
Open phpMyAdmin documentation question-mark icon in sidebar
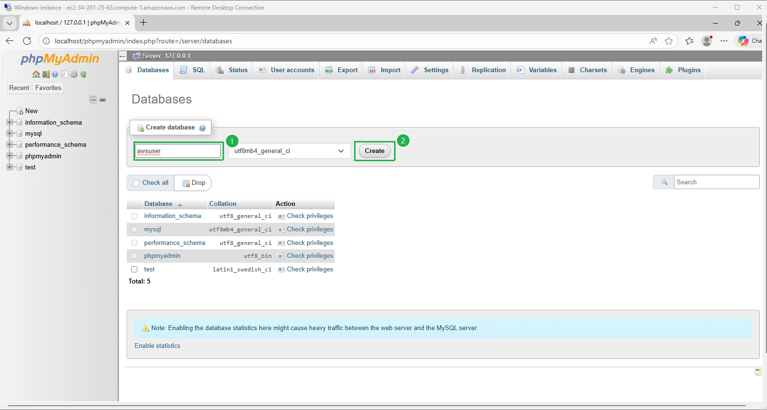55,74
